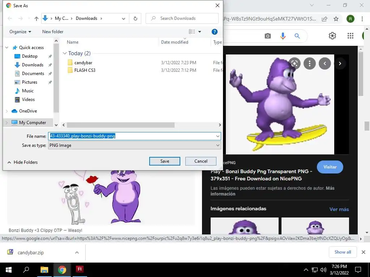
Task: Open the view options dropdown arrow
Action: click(x=199, y=32)
